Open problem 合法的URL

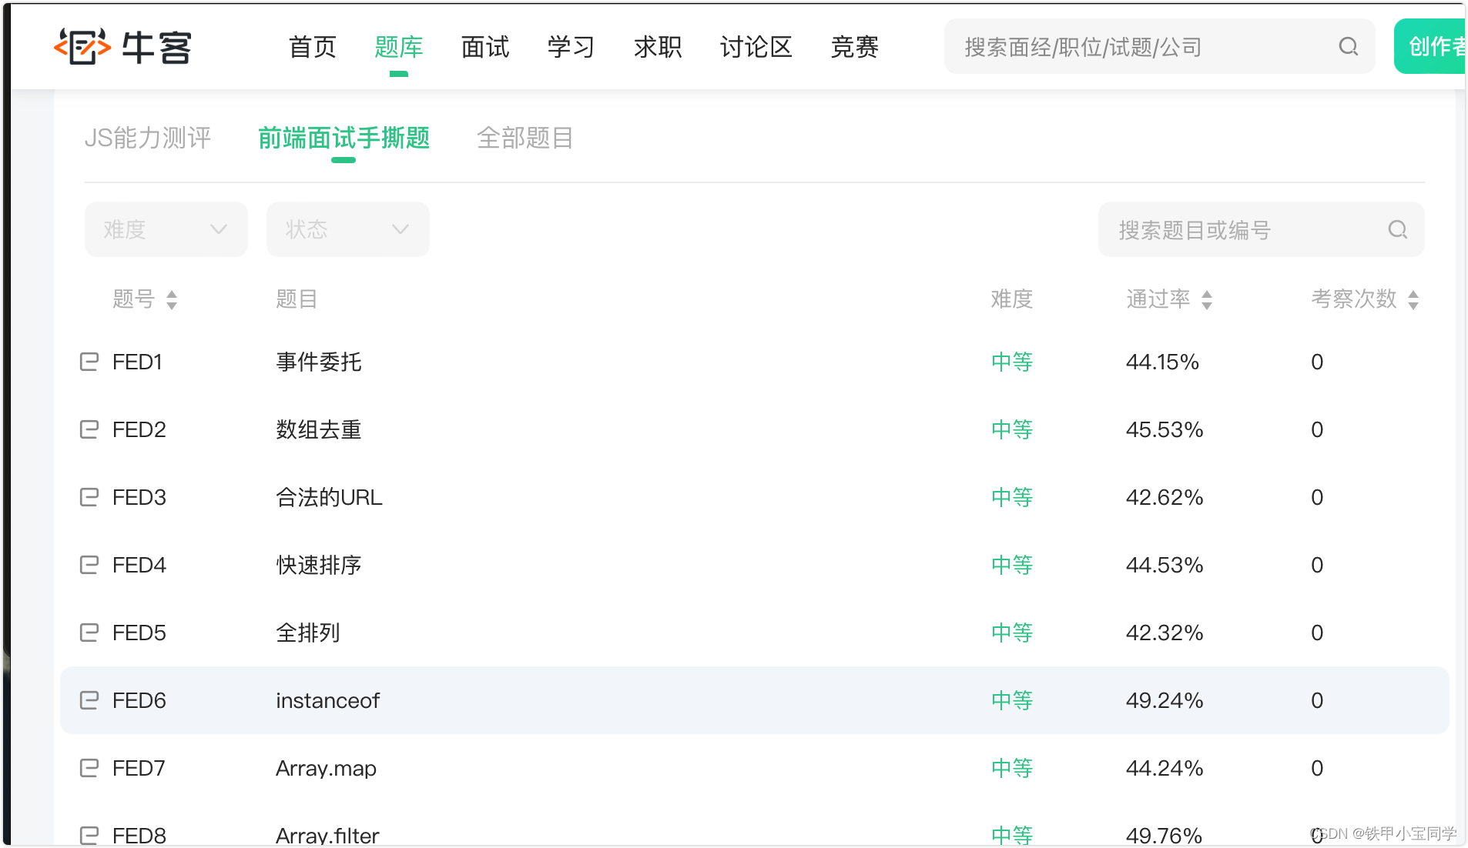point(329,497)
